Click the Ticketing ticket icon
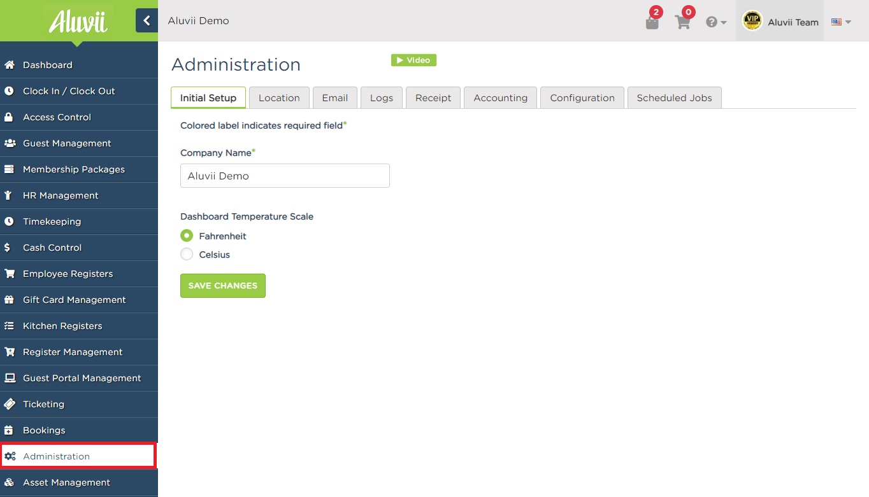 (10, 404)
